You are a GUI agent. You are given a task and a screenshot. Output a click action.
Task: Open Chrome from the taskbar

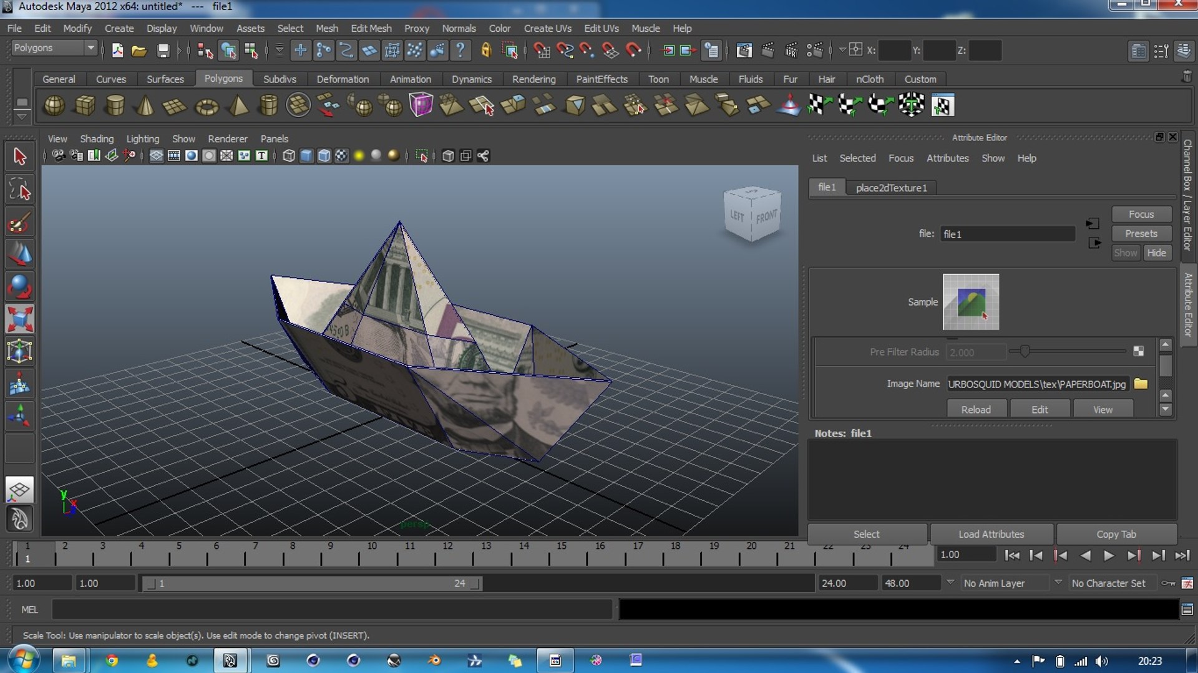point(112,661)
